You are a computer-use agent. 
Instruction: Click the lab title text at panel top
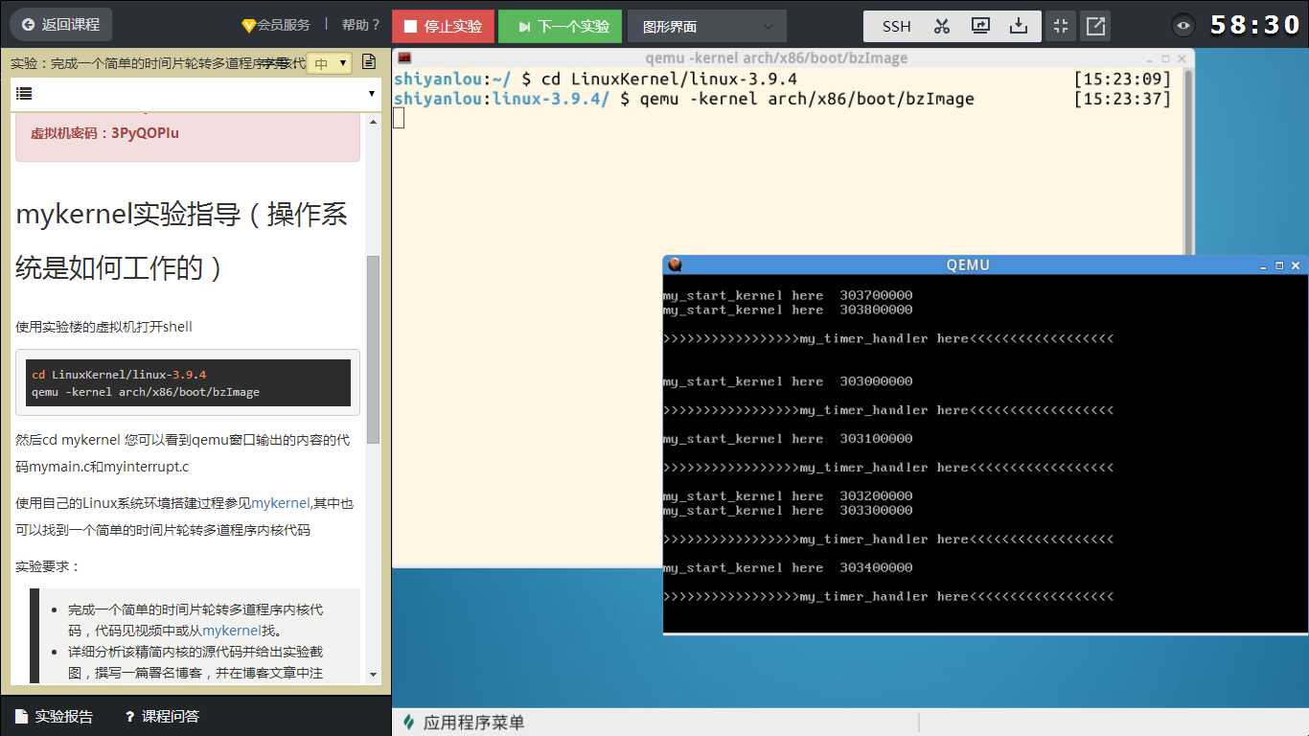pyautogui.click(x=157, y=63)
